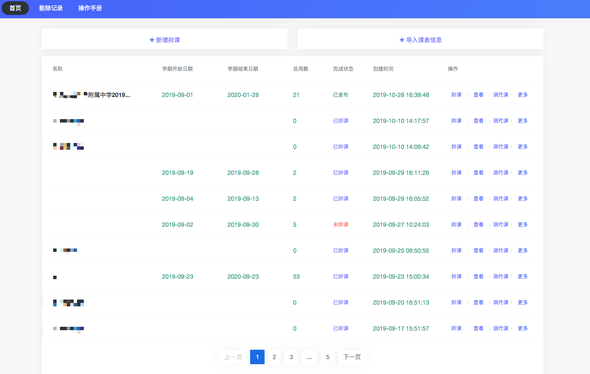Expand 更多 for the 2019-09-17 15:51:57 row
The image size is (590, 374).
[x=522, y=328]
